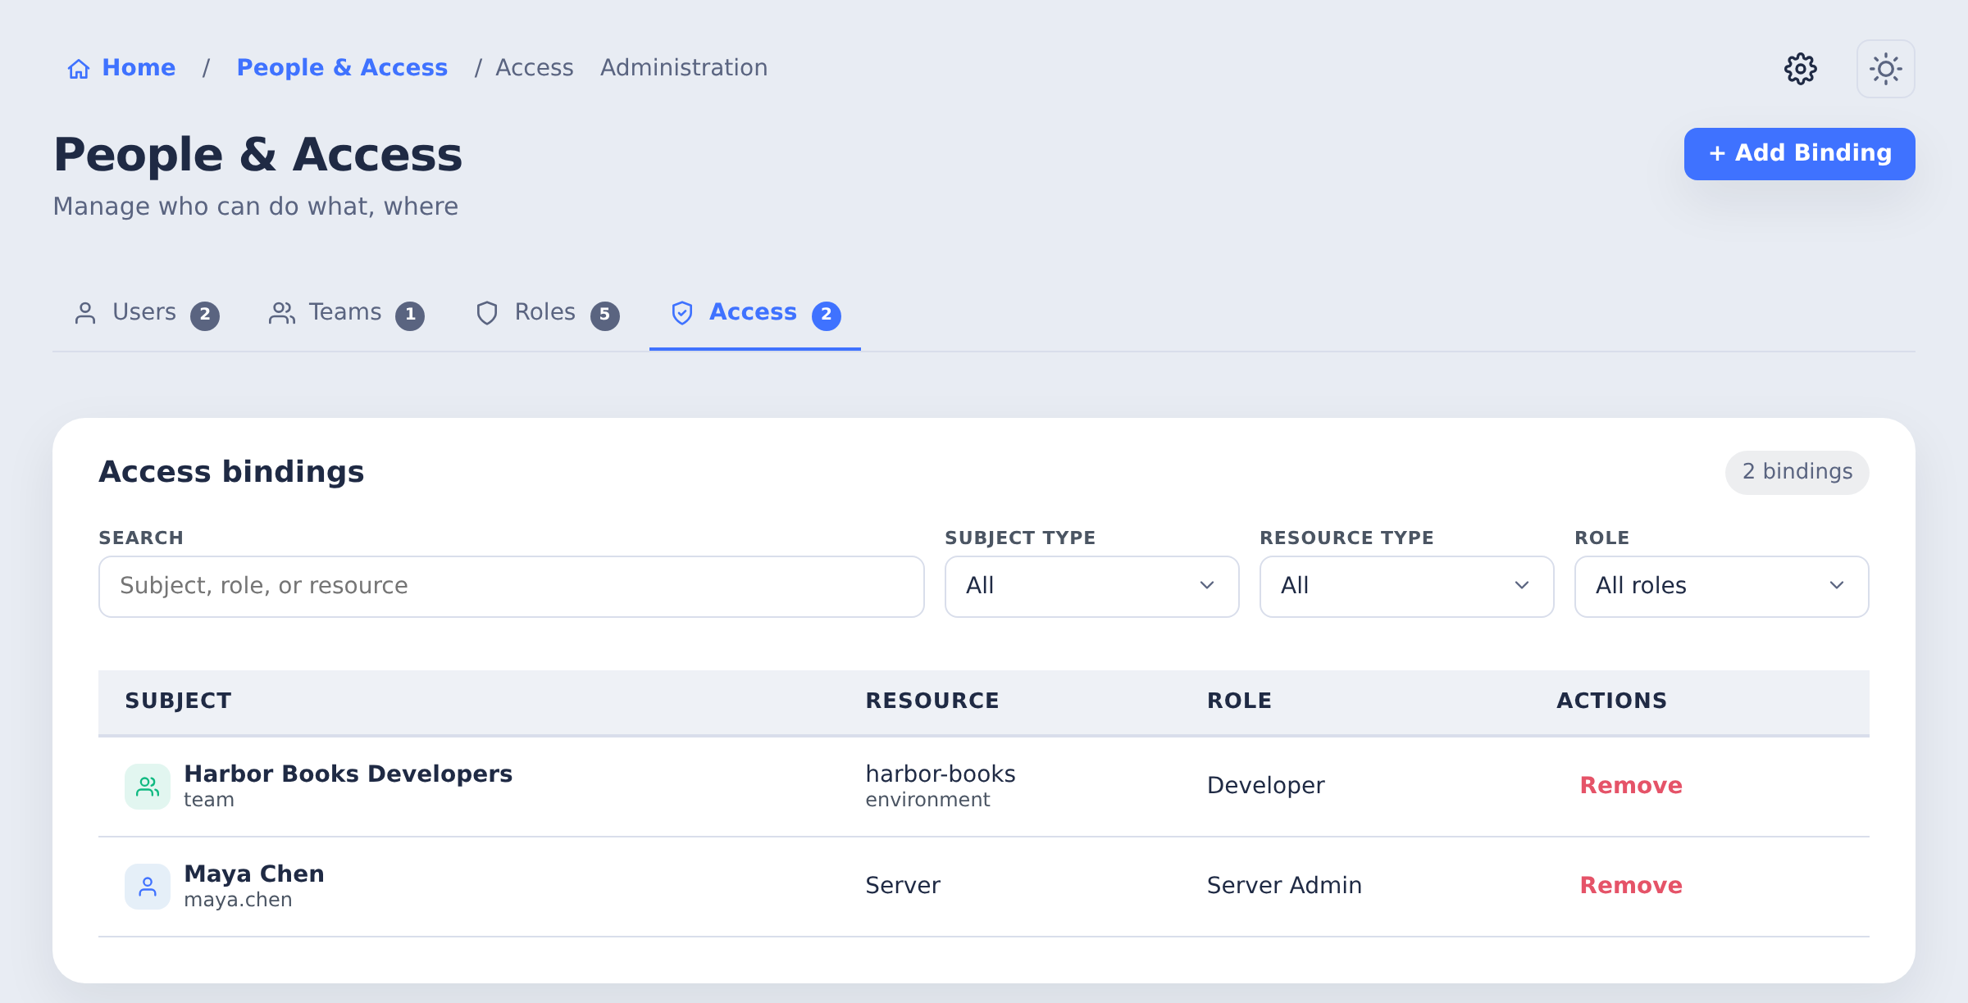1968x1003 pixels.
Task: Focus the Subject, role, or resource search field
Action: (x=512, y=587)
